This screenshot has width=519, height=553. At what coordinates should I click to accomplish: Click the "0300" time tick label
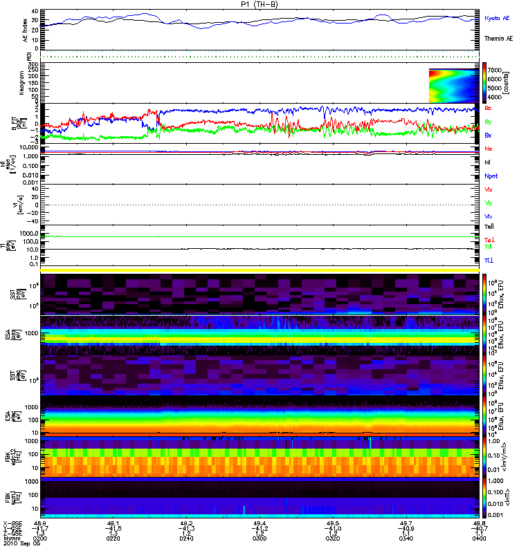[x=259, y=538]
